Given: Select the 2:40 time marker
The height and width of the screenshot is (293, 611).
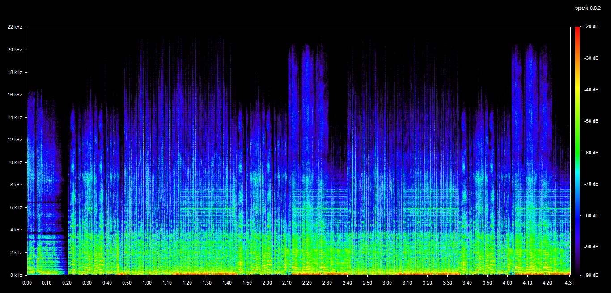Looking at the screenshot, I should [347, 283].
